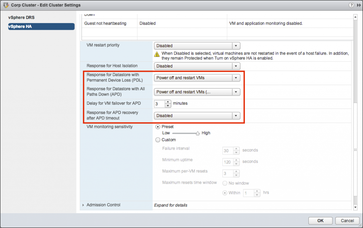Click the warning triangle icon under VM restart priority
Viewport: 363px width, 228px height.
(x=157, y=54)
